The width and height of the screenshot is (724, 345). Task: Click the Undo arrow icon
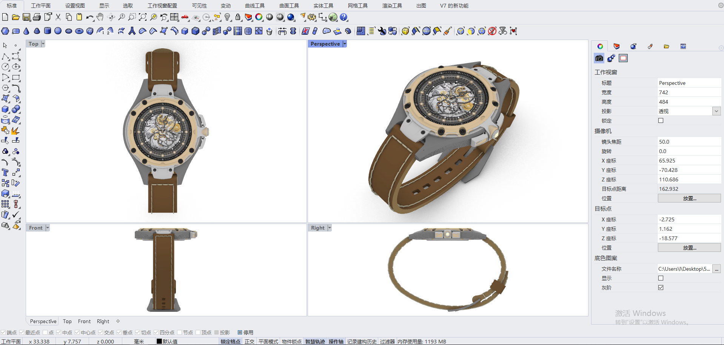click(x=90, y=17)
